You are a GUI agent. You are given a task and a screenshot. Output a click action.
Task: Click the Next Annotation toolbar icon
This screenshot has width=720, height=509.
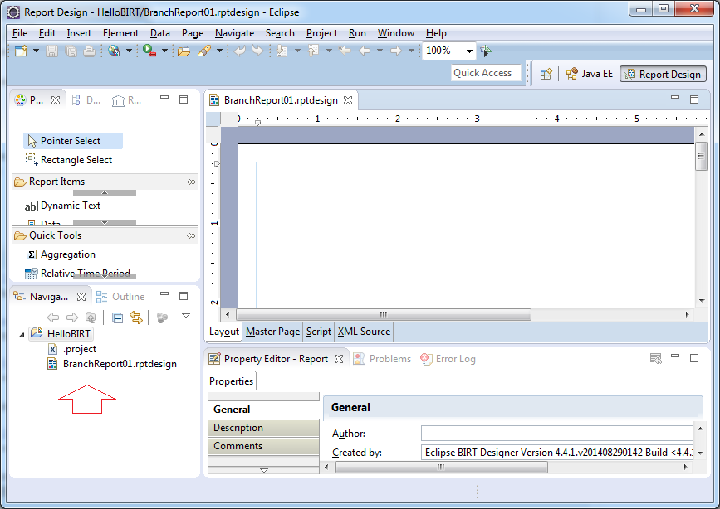[x=282, y=51]
